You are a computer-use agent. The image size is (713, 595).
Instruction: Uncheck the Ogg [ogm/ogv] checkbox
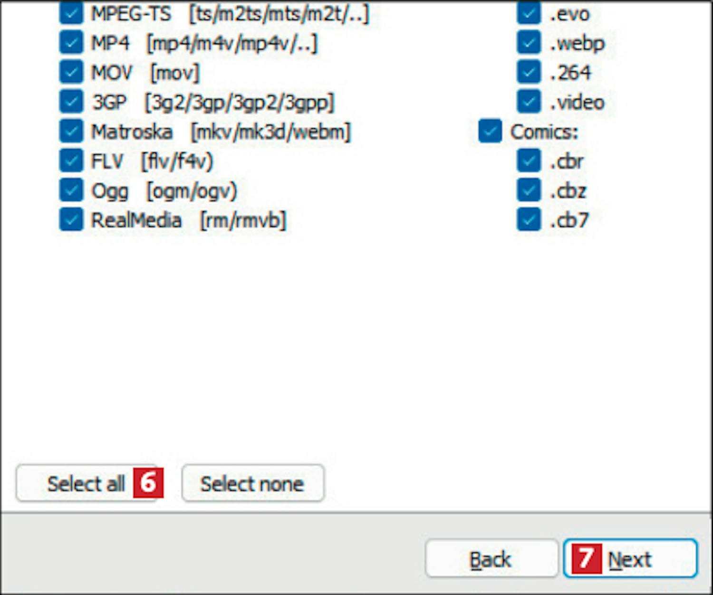(71, 190)
